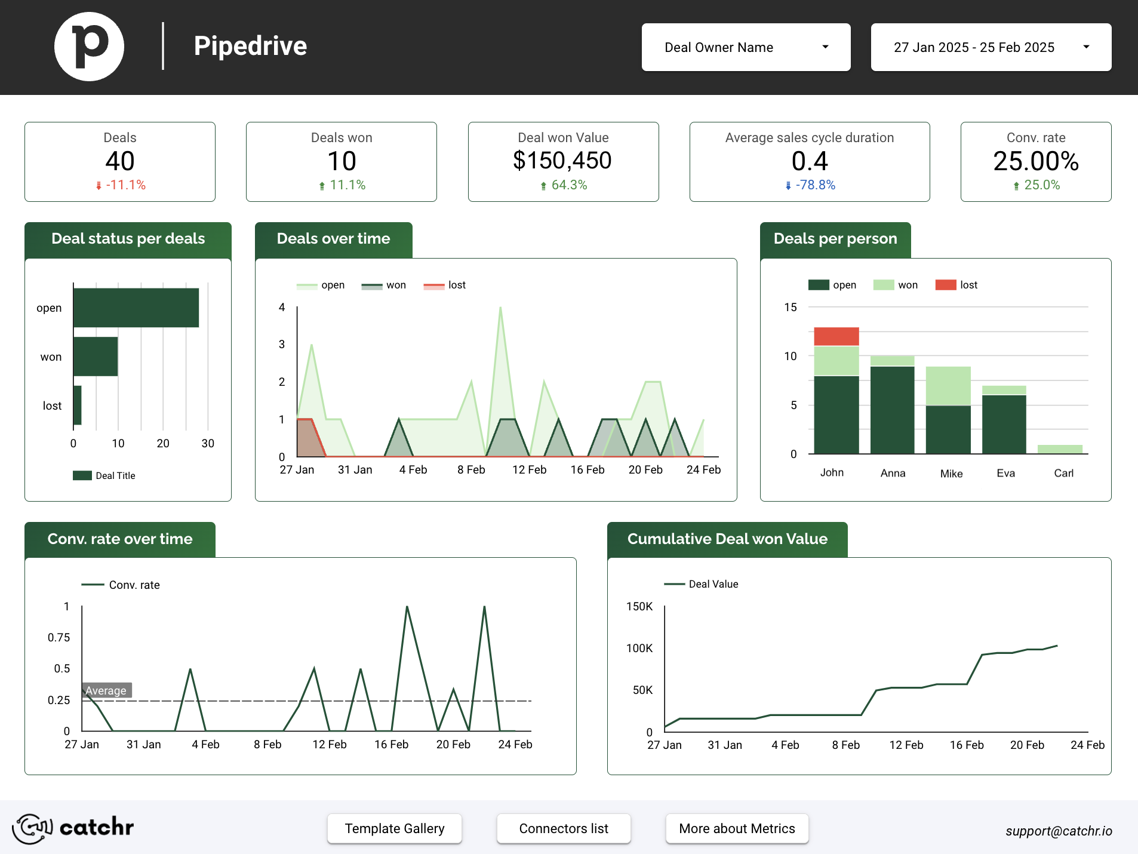Click the date range dropdown arrow
1138x854 pixels.
tap(1086, 47)
